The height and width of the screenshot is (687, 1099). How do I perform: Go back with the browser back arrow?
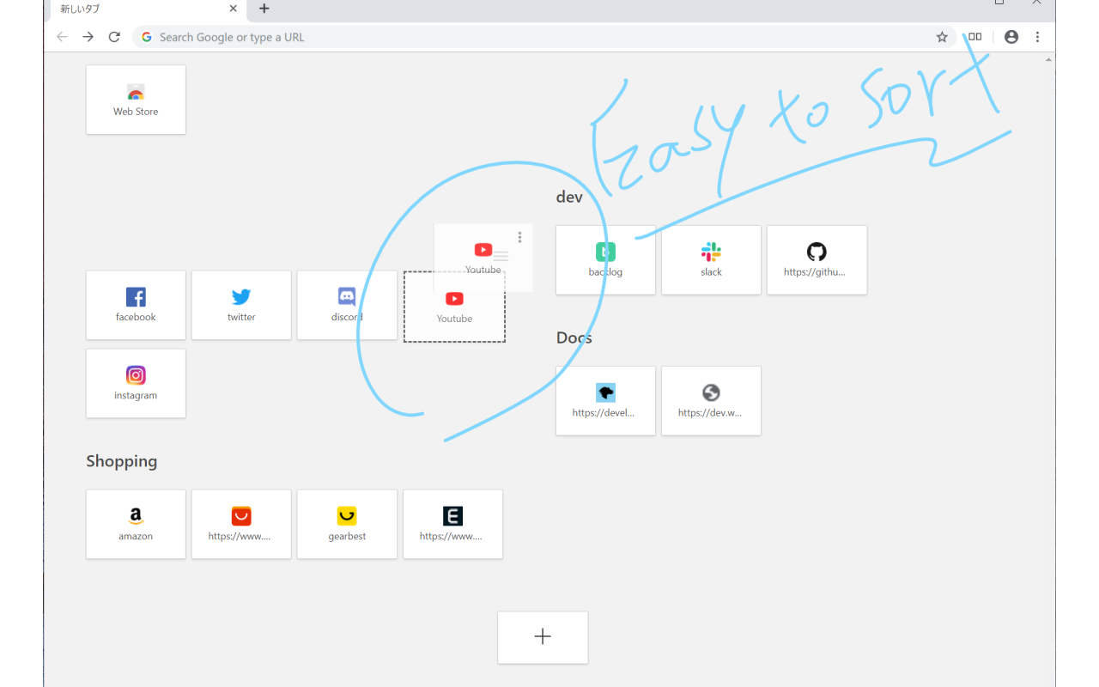pos(62,37)
